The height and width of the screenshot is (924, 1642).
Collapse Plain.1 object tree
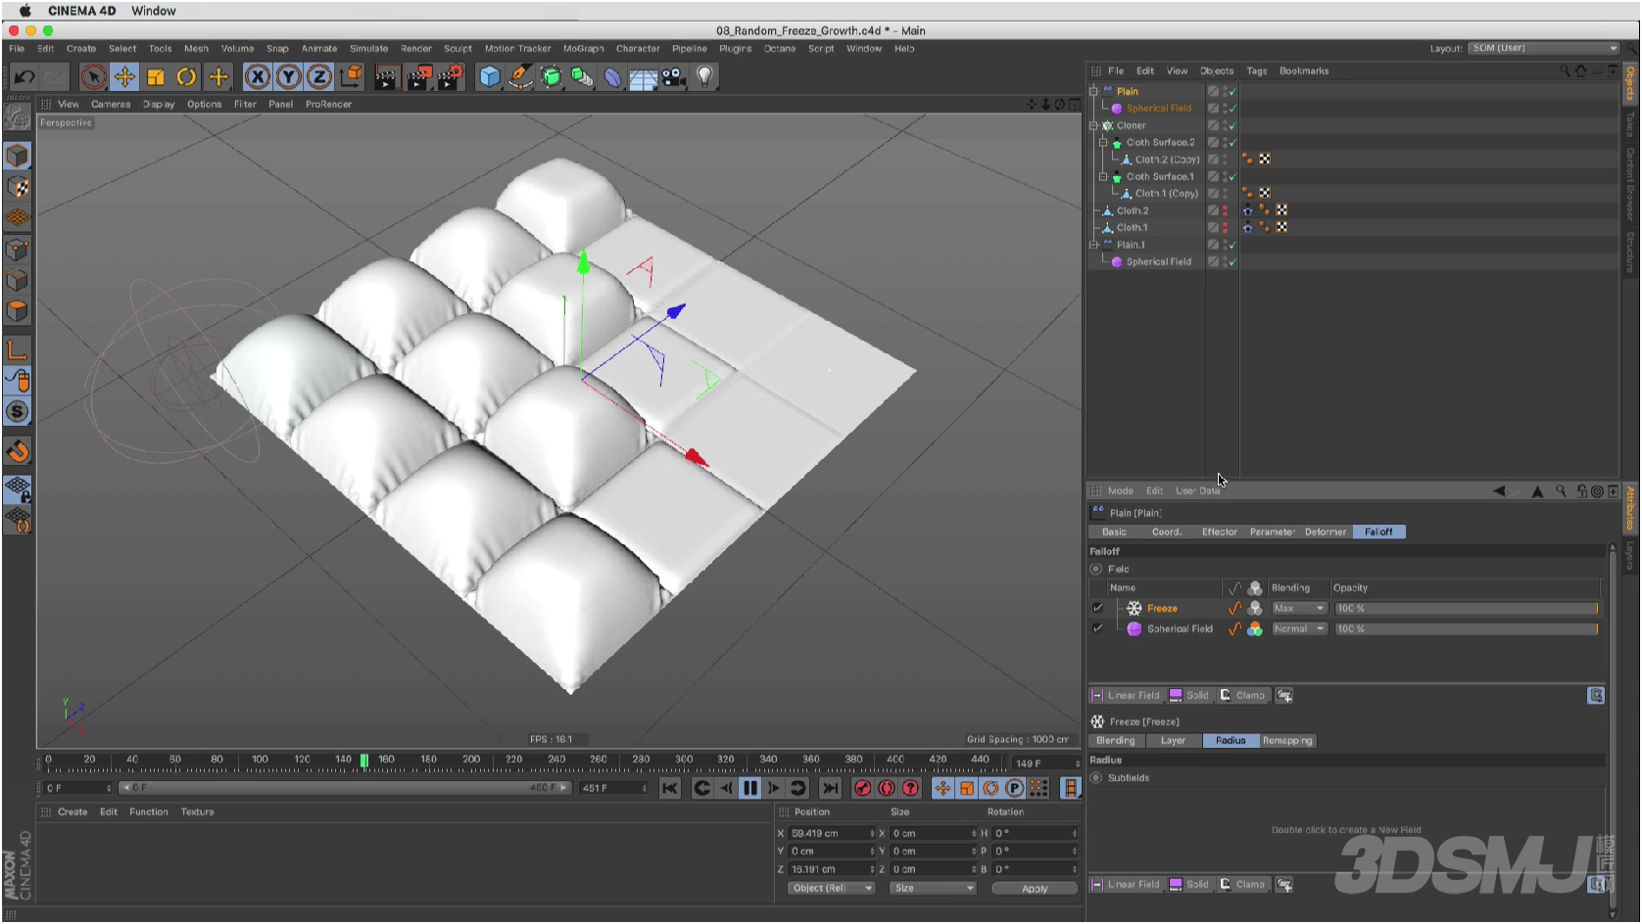[x=1094, y=245]
